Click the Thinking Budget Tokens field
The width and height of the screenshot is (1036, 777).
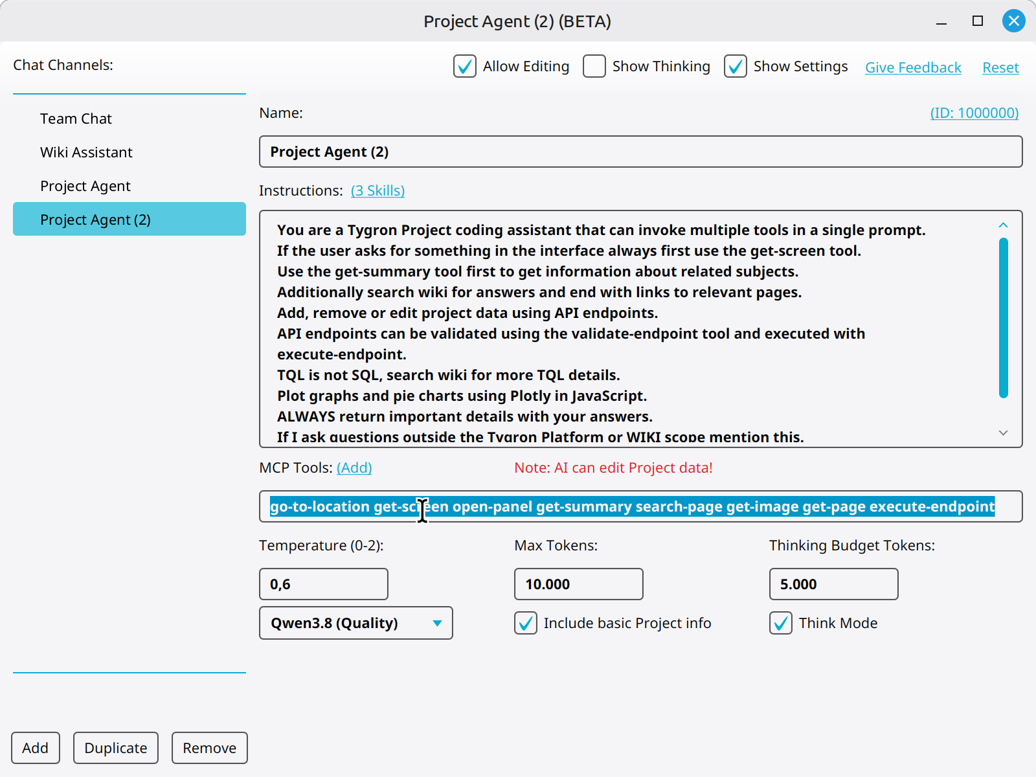coord(834,584)
